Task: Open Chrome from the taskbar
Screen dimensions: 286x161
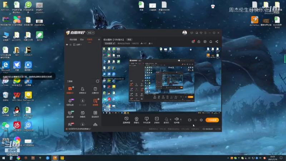Action: 18,158
